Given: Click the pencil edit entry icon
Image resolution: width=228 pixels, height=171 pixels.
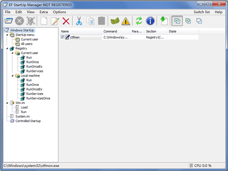Looking at the screenshot, I should point(55,21).
